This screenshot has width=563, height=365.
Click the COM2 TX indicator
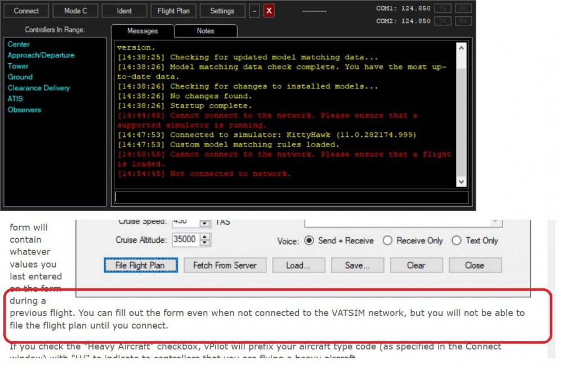(443, 21)
